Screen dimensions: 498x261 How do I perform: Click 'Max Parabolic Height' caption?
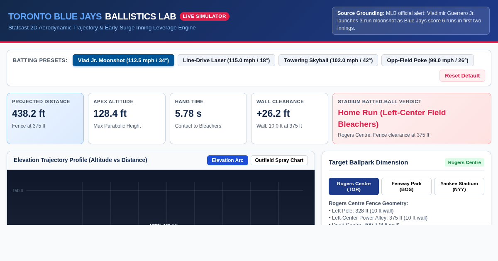click(x=117, y=126)
